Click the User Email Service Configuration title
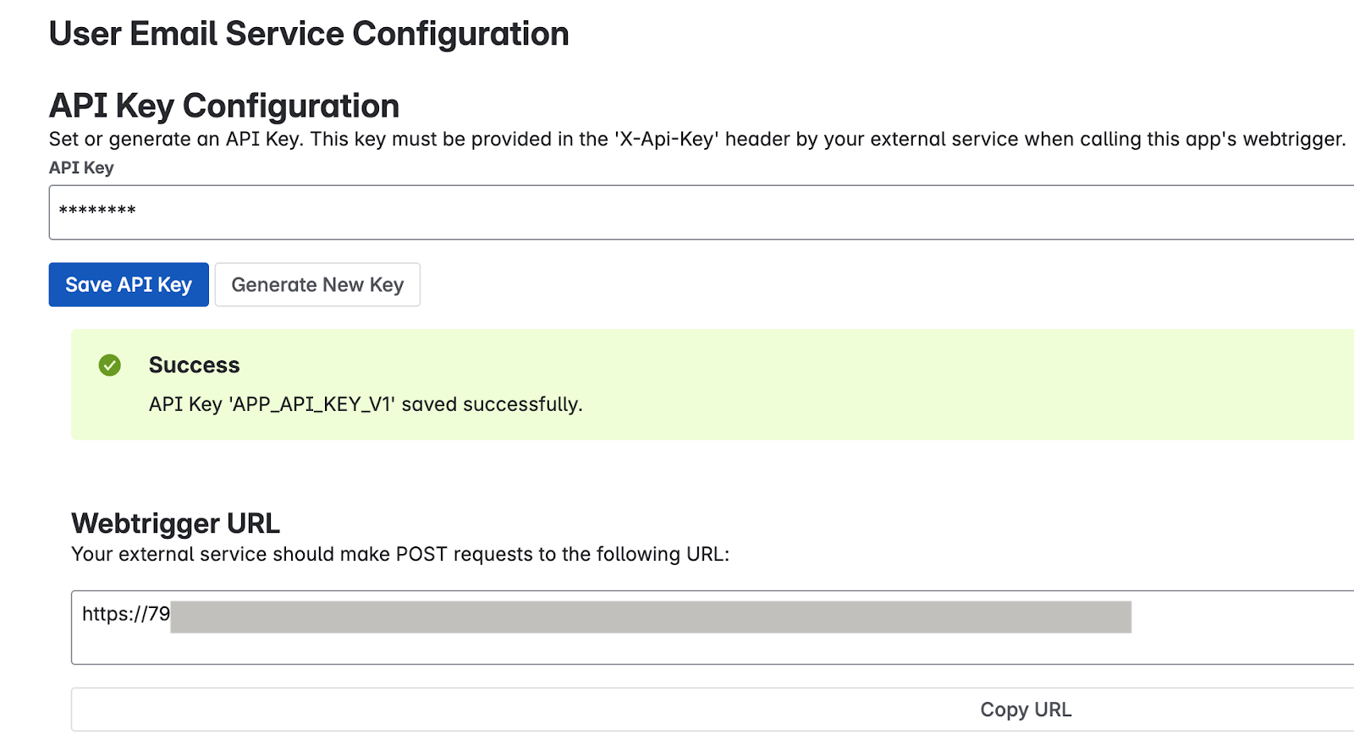This screenshot has height=740, width=1354. pyautogui.click(x=309, y=34)
